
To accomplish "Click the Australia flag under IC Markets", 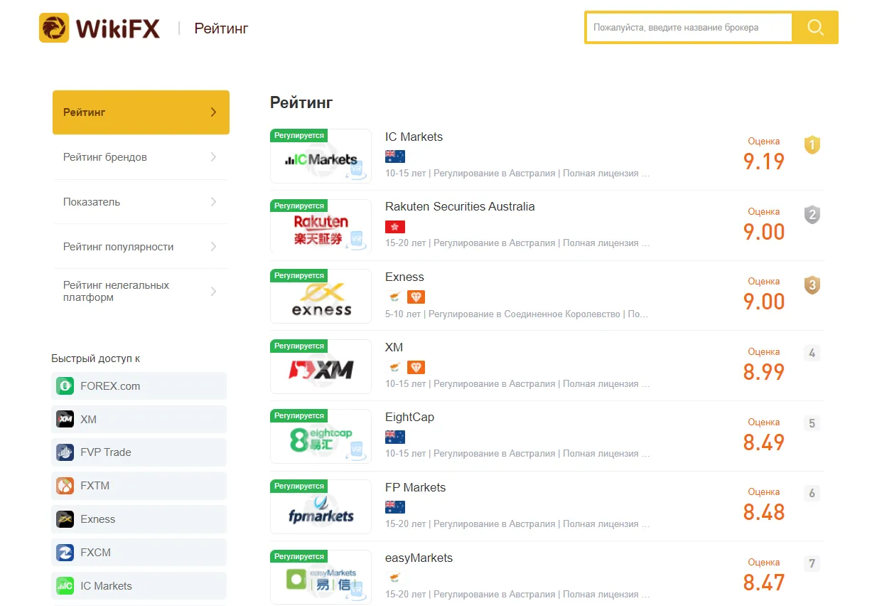I will coord(395,156).
